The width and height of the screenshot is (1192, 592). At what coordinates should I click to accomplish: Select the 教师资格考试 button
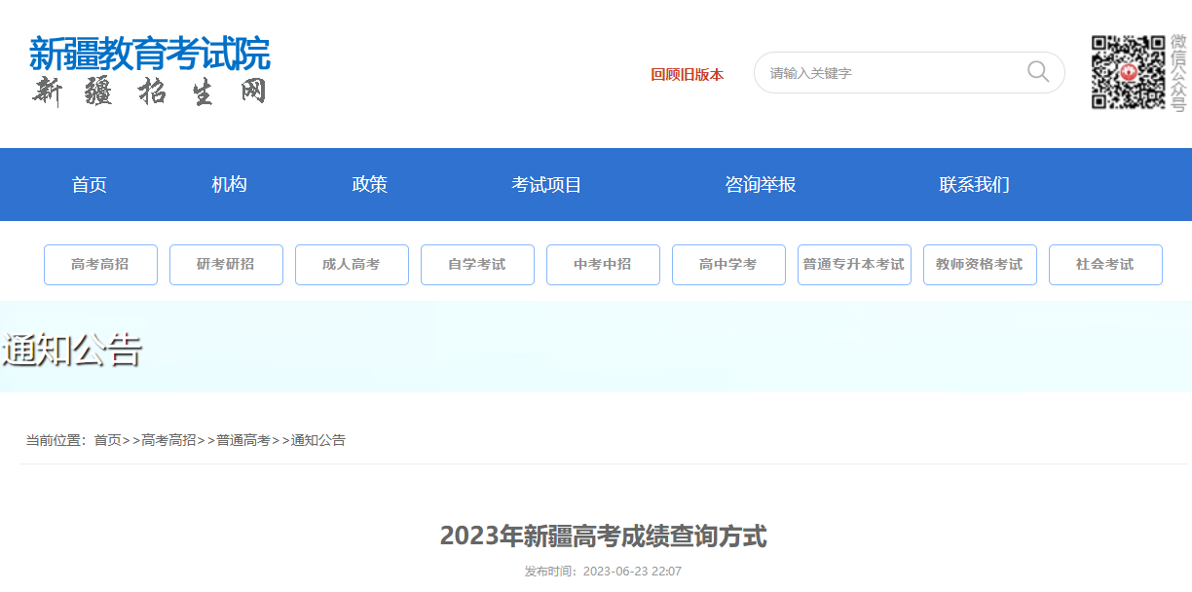coord(980,265)
